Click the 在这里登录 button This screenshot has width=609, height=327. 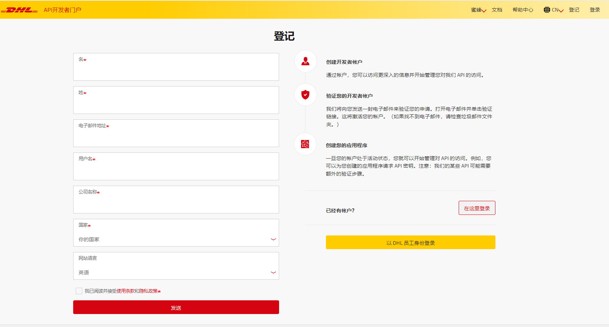pos(477,208)
